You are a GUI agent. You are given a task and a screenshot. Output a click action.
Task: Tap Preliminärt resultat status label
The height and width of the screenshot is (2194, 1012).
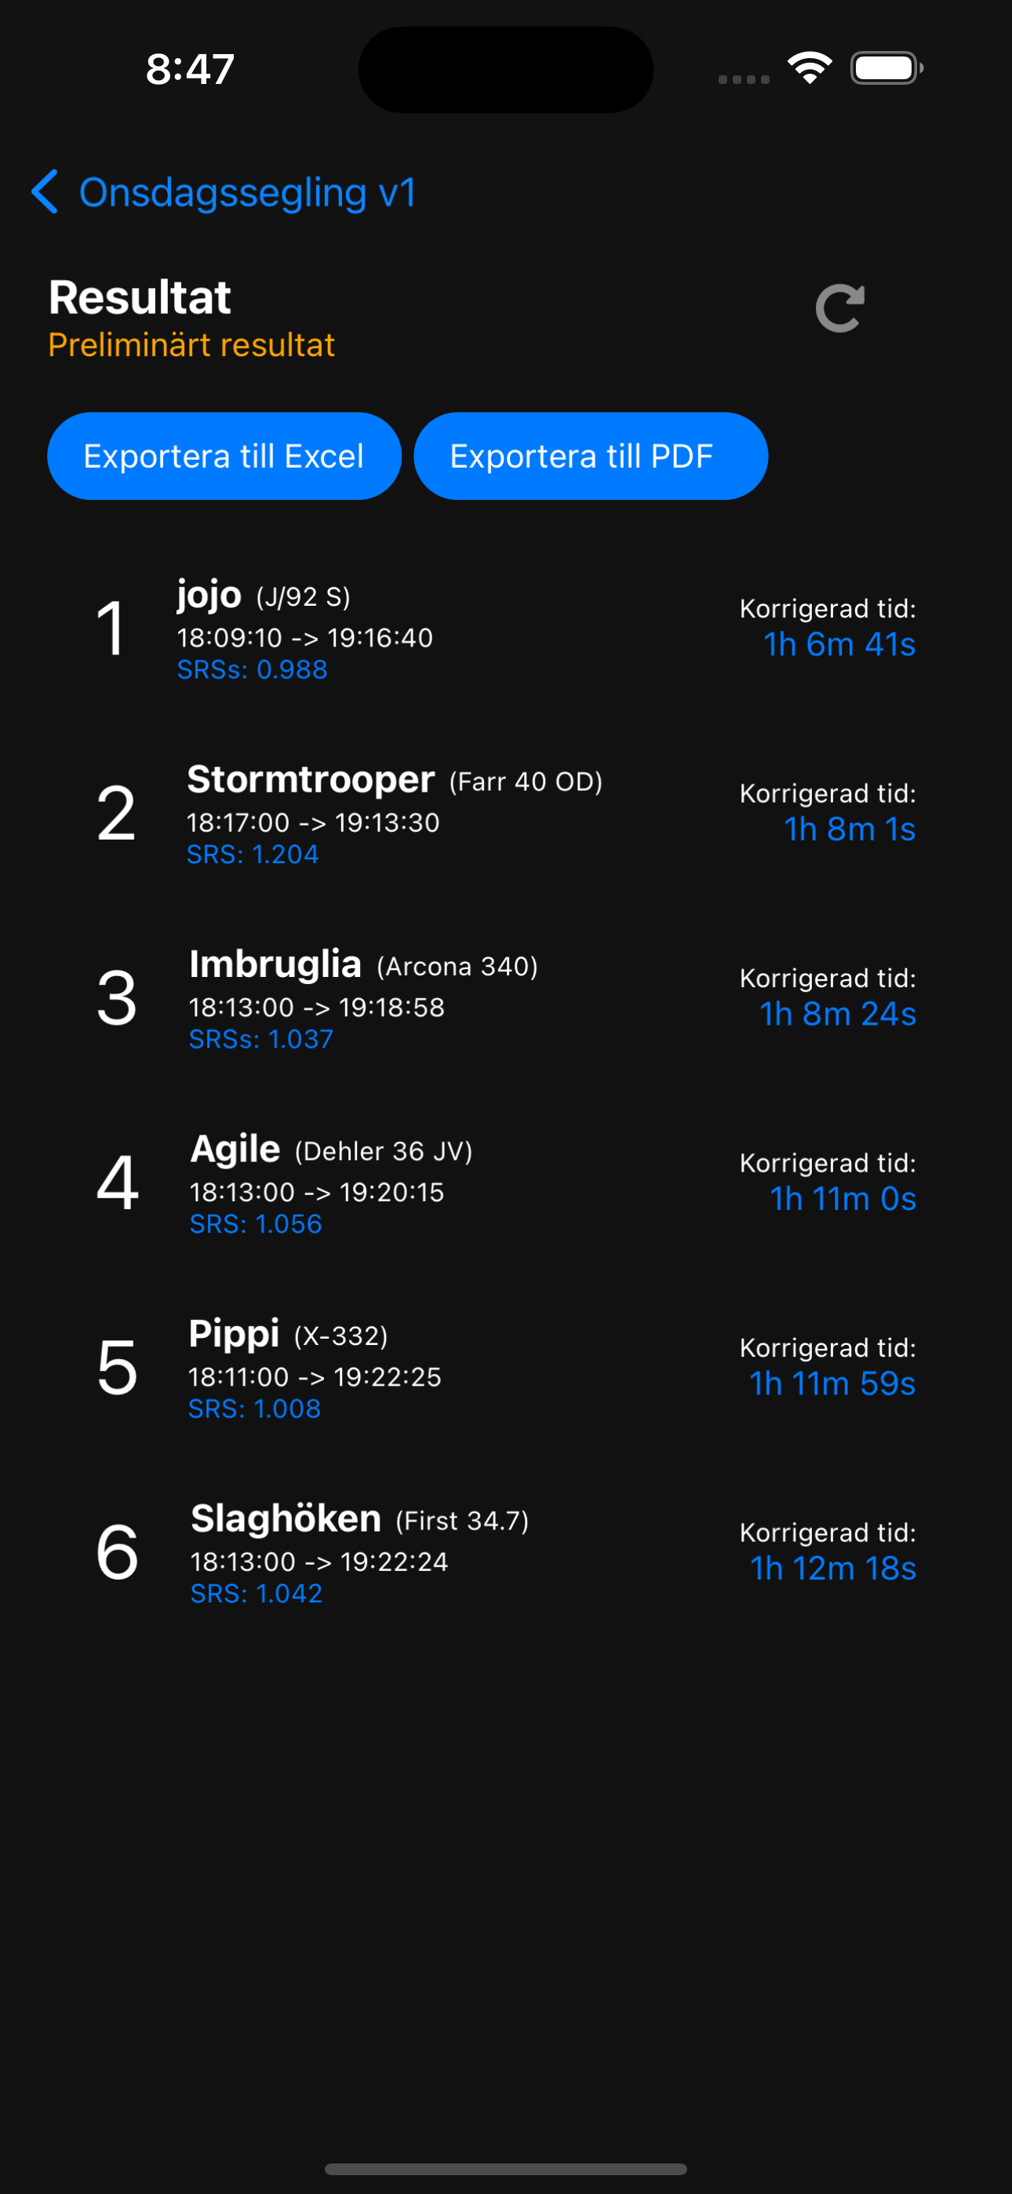[191, 345]
